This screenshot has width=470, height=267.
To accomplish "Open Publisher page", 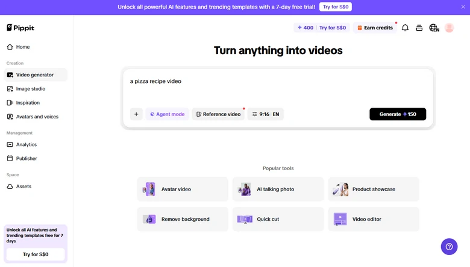I will click(x=36, y=159).
